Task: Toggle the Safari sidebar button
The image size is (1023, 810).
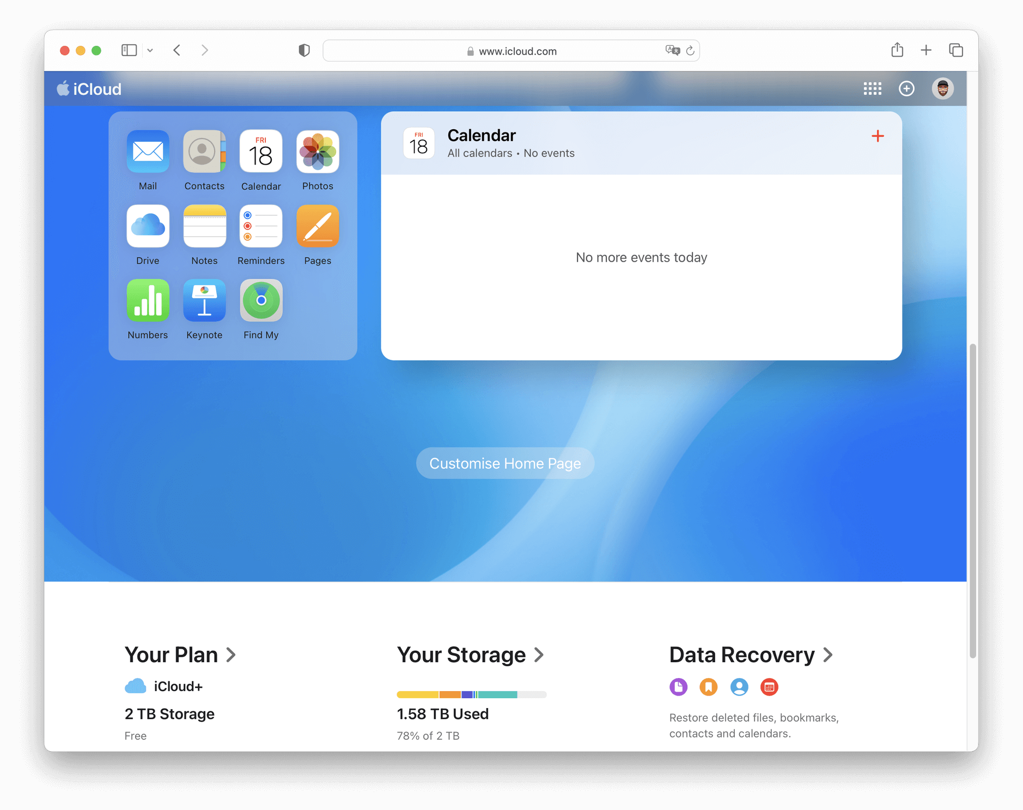Action: 129,51
